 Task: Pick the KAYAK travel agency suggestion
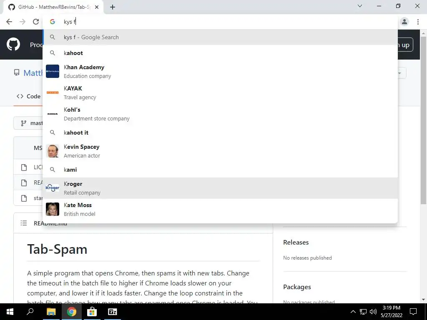pos(220,92)
